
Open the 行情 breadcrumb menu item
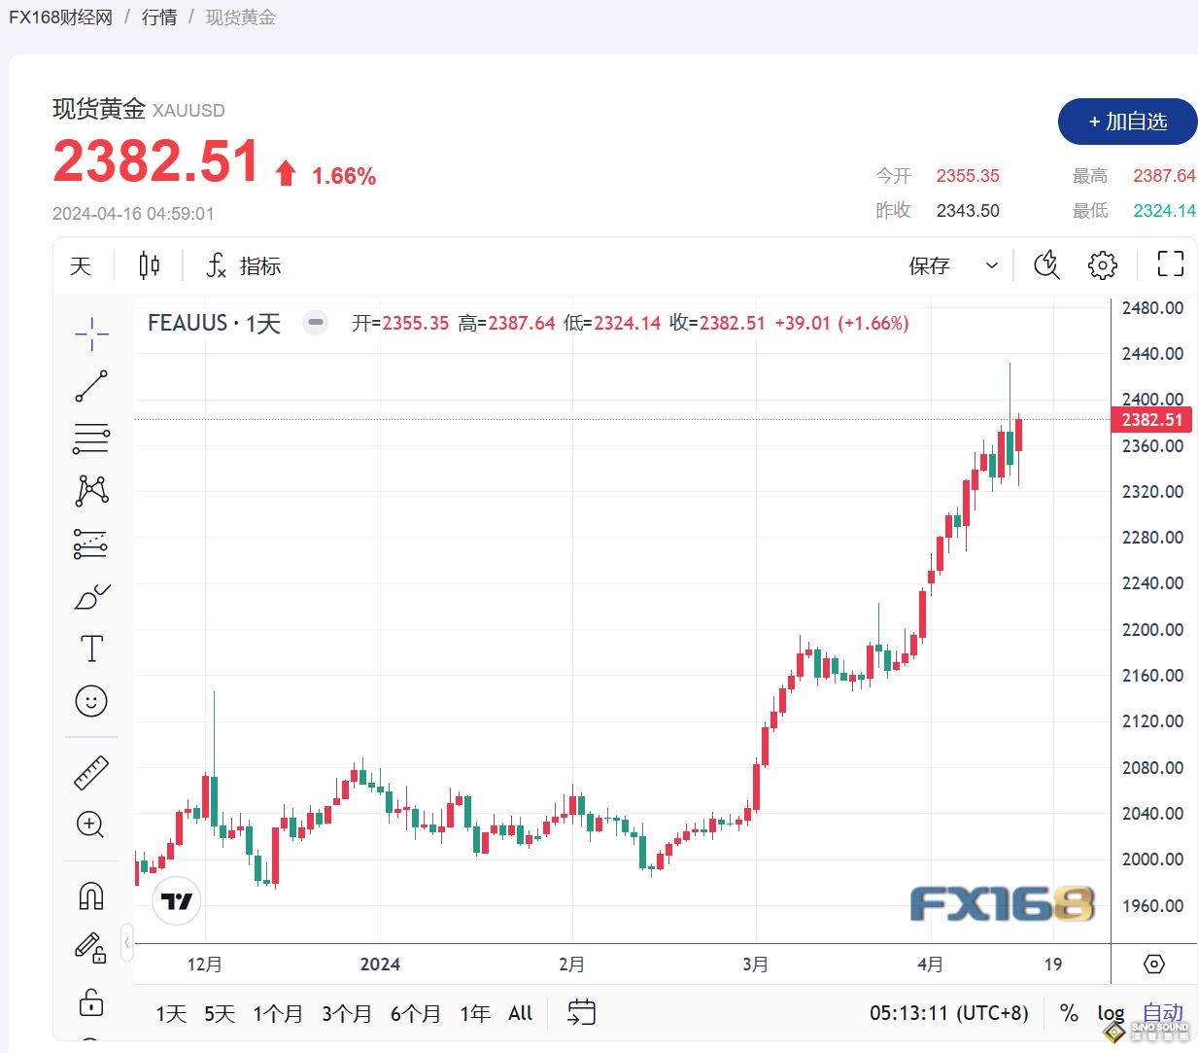[x=158, y=17]
